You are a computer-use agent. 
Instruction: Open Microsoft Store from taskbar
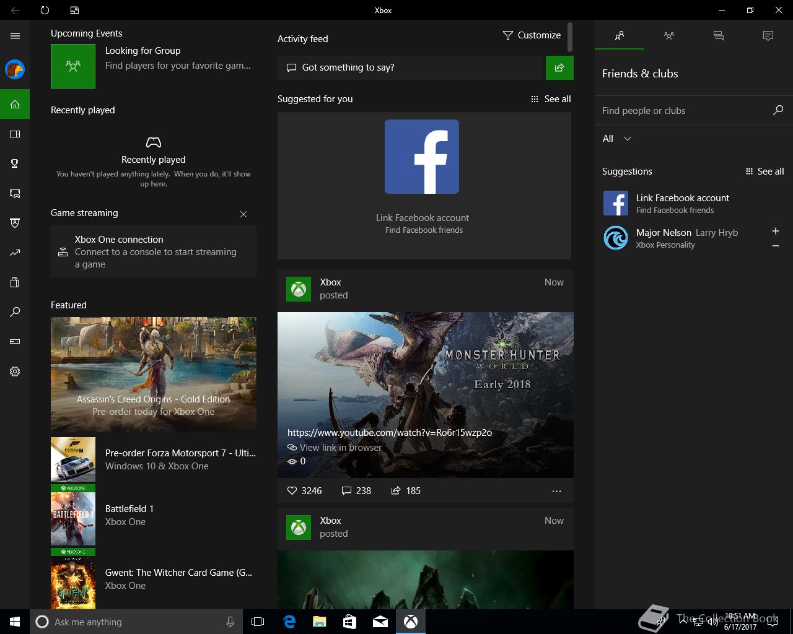[x=350, y=622]
